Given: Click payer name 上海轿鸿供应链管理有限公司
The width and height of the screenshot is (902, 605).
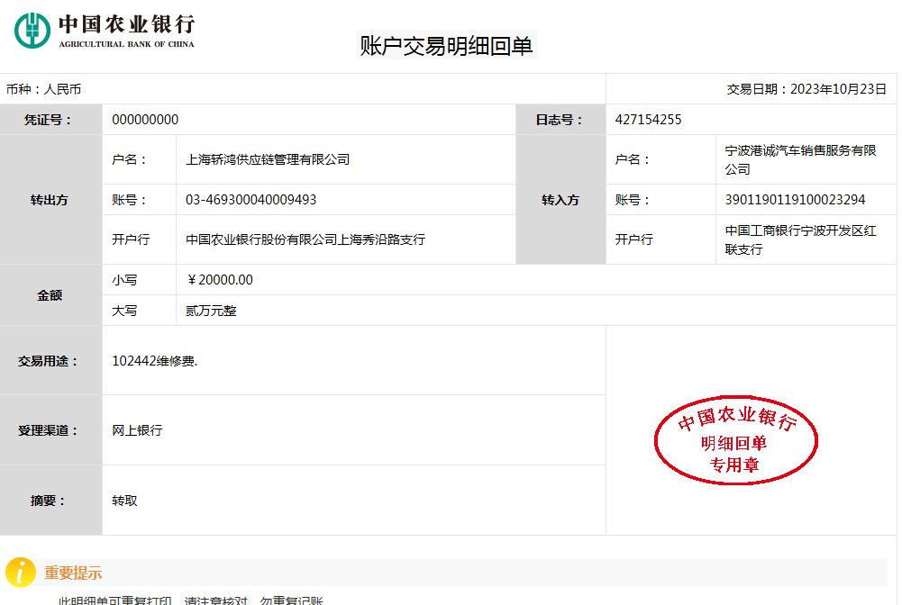Looking at the screenshot, I should pos(268,159).
